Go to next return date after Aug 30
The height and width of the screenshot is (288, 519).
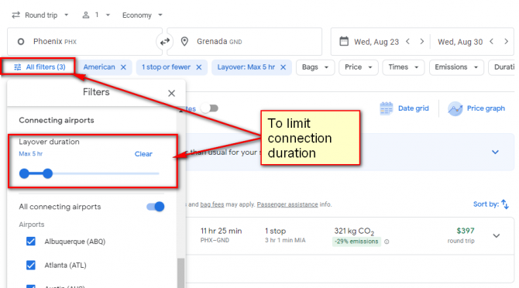[x=506, y=42]
